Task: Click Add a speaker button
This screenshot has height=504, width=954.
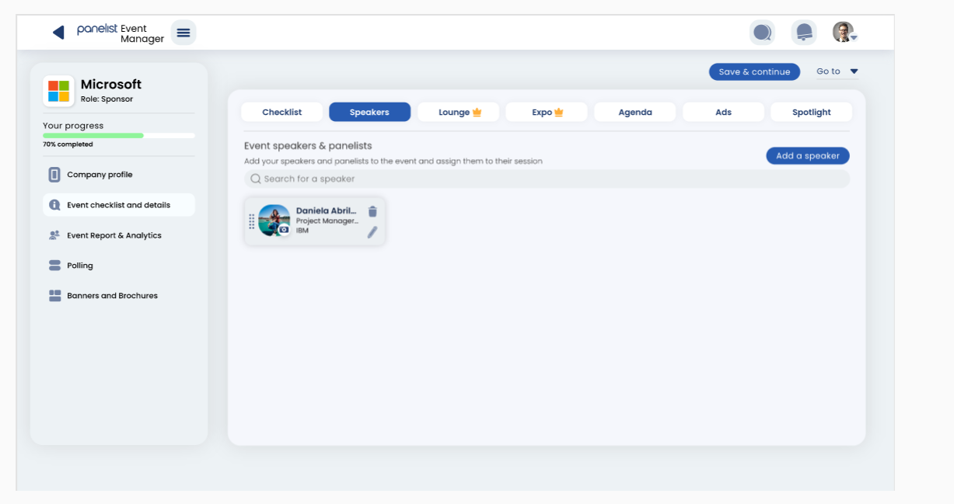Action: click(808, 155)
